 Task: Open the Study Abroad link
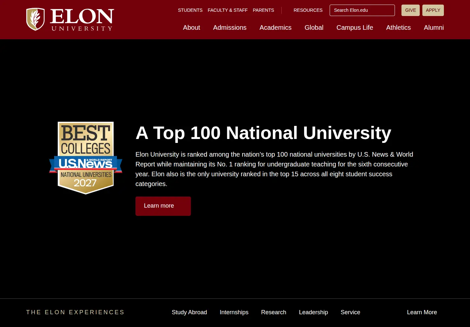tap(189, 312)
